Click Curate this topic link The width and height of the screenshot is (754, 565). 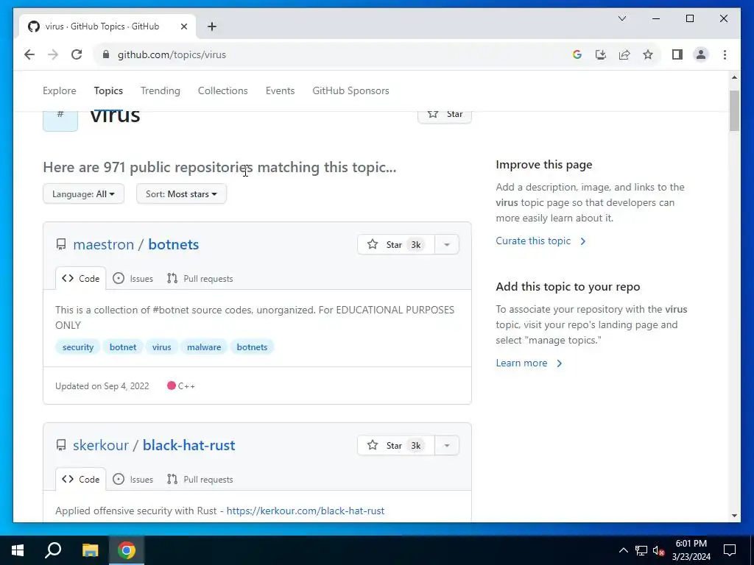540,241
